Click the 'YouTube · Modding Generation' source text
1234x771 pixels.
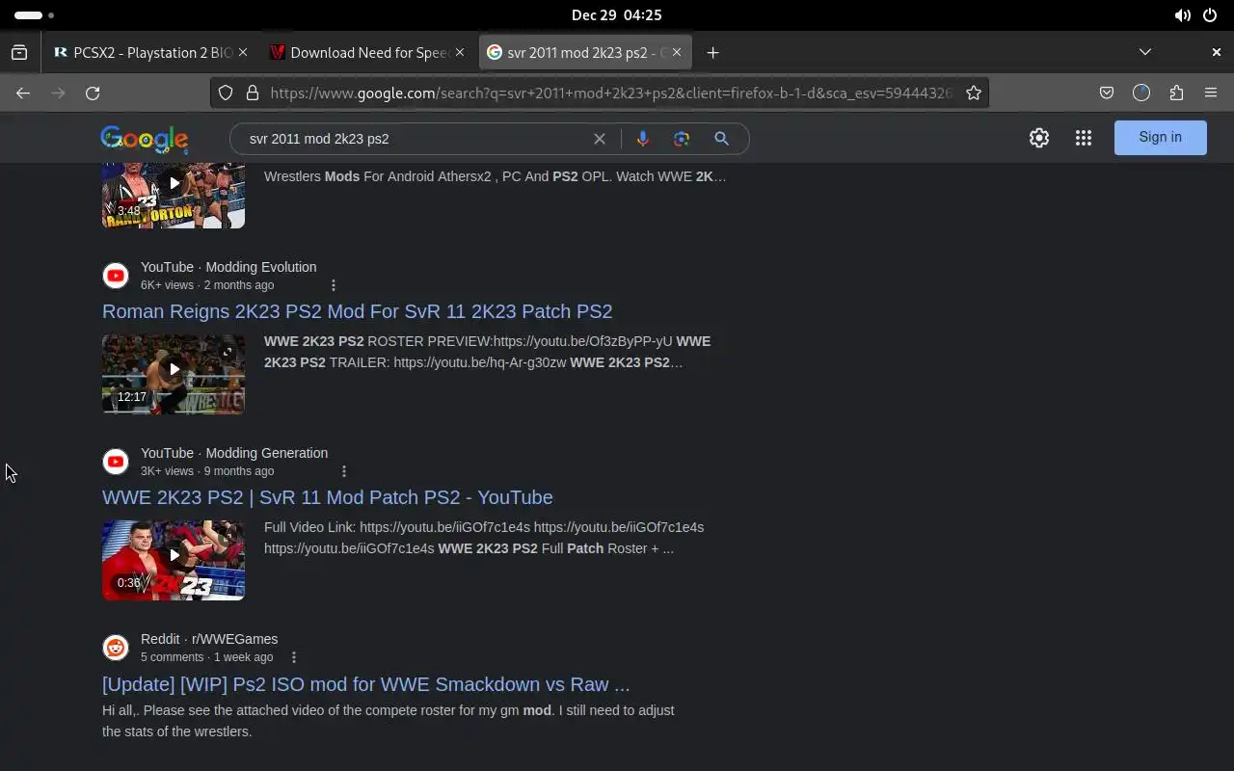[234, 453]
